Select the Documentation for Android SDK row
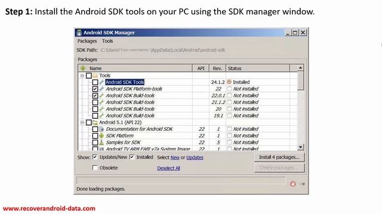The width and height of the screenshot is (382, 214). pos(187,129)
